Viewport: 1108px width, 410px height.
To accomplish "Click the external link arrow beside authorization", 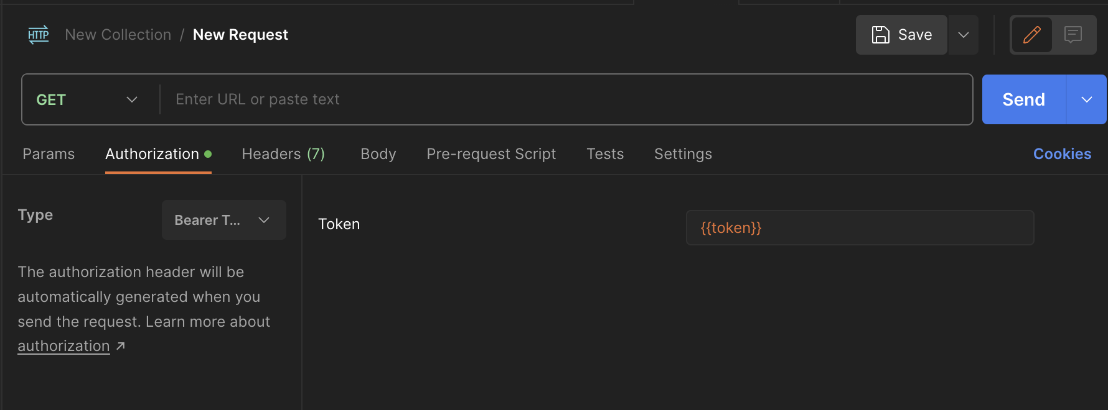I will [x=120, y=345].
